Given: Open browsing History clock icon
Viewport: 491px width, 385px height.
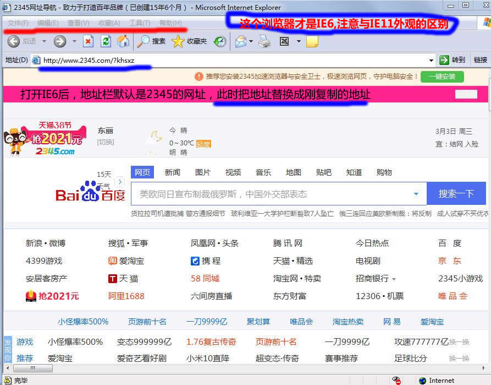Looking at the screenshot, I should (x=220, y=41).
